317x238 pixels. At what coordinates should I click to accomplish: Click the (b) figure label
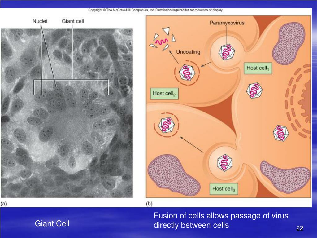(x=149, y=204)
